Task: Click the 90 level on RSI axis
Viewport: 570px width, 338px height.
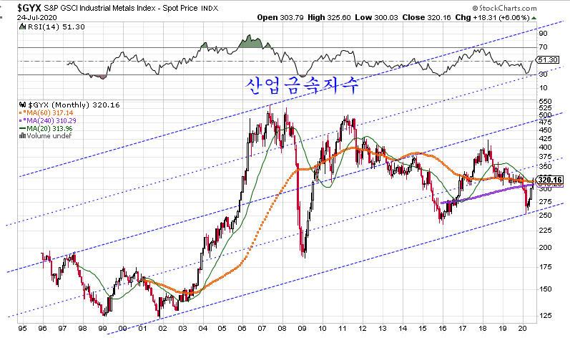Action: (x=543, y=34)
